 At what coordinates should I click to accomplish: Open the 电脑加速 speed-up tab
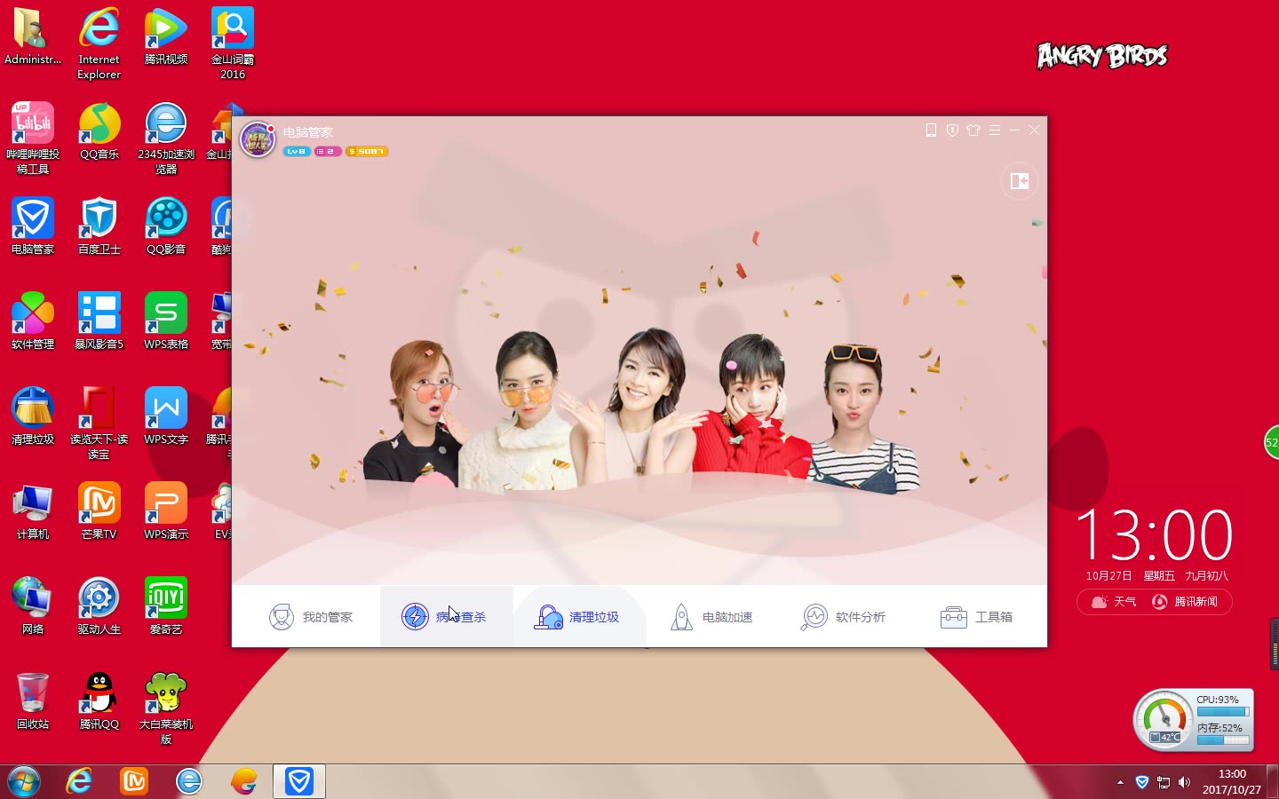coord(711,617)
